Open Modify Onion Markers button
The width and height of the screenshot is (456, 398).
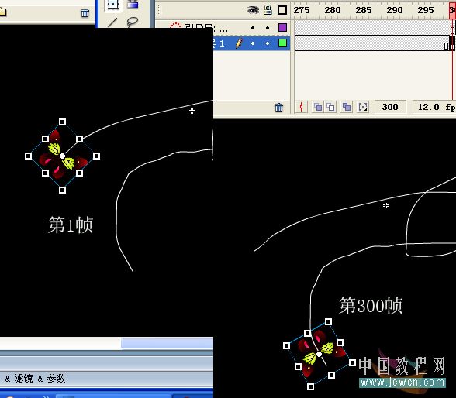(363, 107)
